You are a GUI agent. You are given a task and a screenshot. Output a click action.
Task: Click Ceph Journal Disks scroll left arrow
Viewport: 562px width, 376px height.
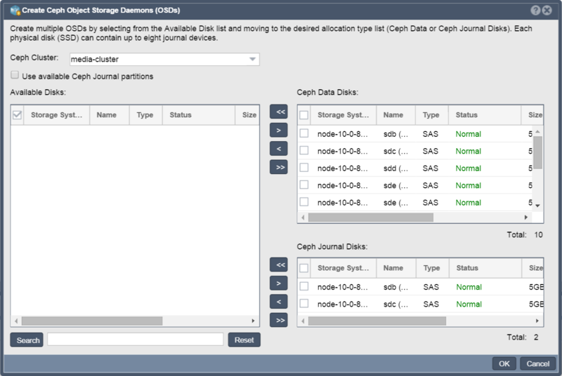[303, 321]
